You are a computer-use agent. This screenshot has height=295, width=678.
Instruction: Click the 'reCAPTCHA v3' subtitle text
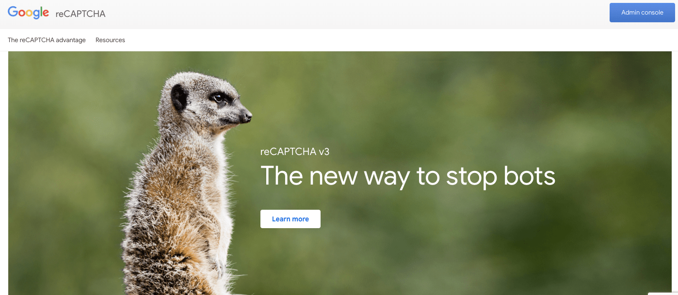pos(295,152)
